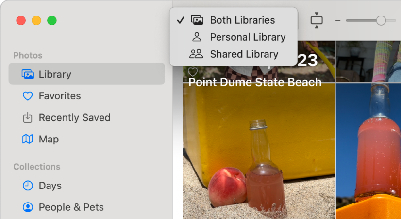Viewport: 402px width, 219px height.
Task: Click Point Dume State Beach title
Action: click(x=255, y=82)
